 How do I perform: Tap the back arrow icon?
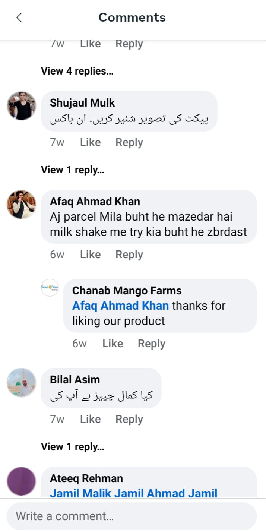(19, 18)
